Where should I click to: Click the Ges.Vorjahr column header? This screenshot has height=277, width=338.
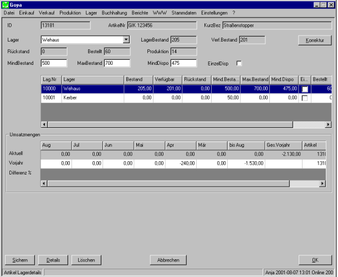[x=283, y=145]
